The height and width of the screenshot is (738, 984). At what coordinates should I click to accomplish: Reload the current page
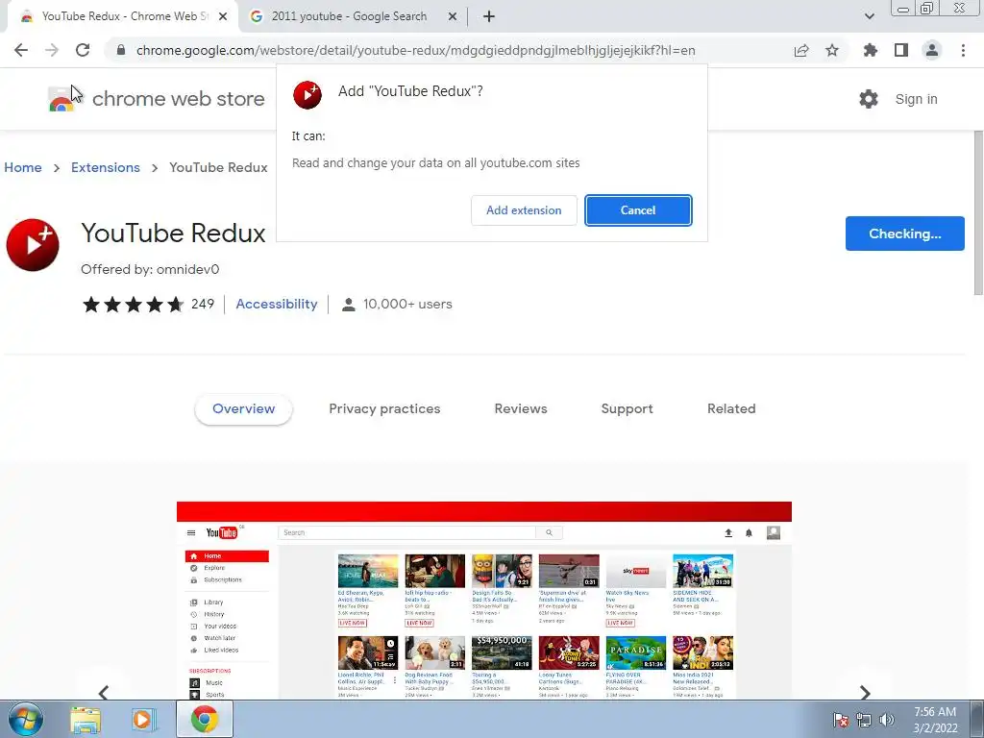(x=83, y=50)
